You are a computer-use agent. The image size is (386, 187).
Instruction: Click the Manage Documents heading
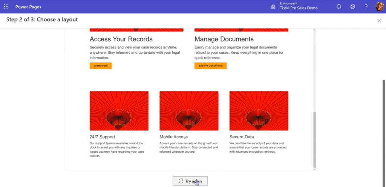point(224,39)
